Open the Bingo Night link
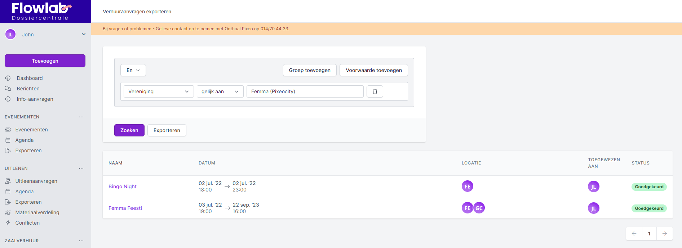The image size is (682, 248). point(123,186)
